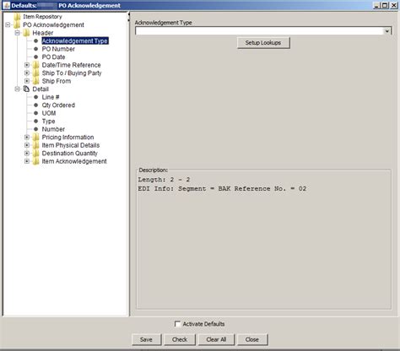Image resolution: width=400 pixels, height=351 pixels.
Task: Select the Item Repository tree label
Action: click(x=42, y=17)
